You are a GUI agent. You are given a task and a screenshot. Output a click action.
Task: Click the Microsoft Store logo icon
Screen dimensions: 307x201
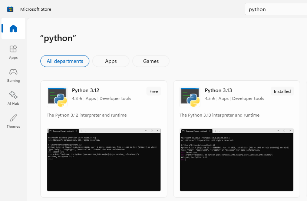10,9
